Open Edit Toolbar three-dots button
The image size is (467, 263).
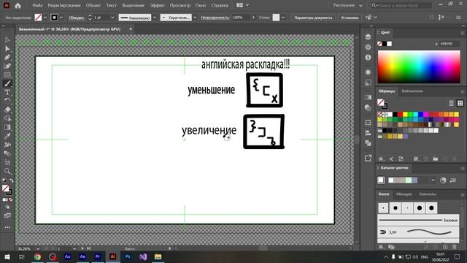[7, 227]
